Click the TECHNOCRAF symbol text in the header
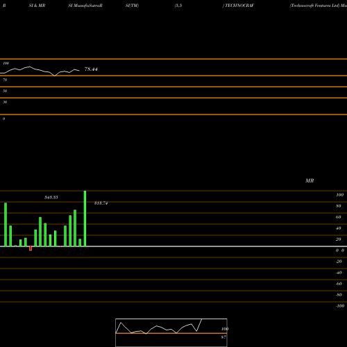 239,6
